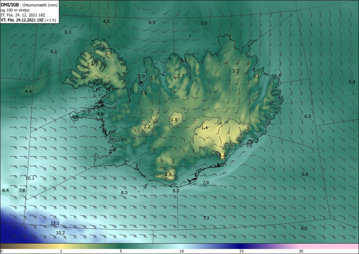
Task: Click the 1.2 value on the map
Action: (x=222, y=155)
